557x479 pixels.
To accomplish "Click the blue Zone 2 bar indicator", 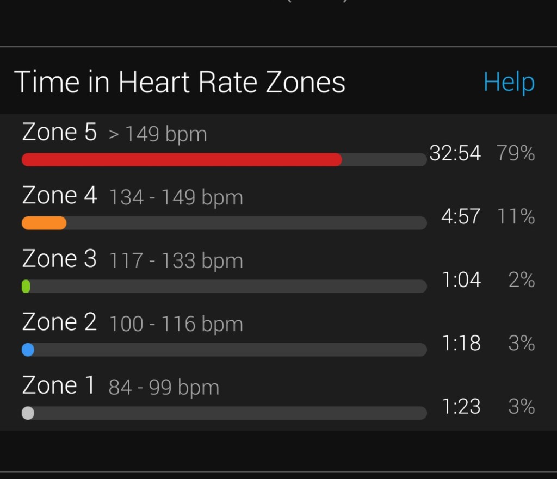I will tap(28, 350).
